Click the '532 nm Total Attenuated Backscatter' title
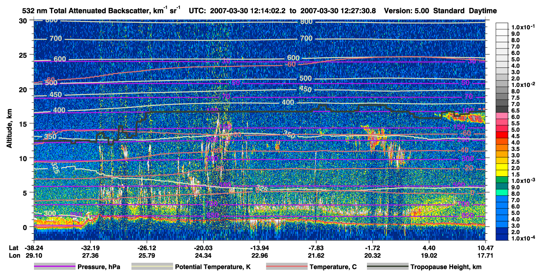 (x=86, y=10)
